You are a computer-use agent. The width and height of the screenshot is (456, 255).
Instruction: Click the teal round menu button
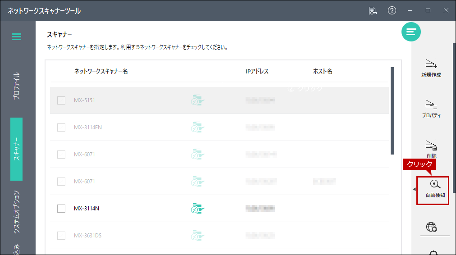[411, 32]
